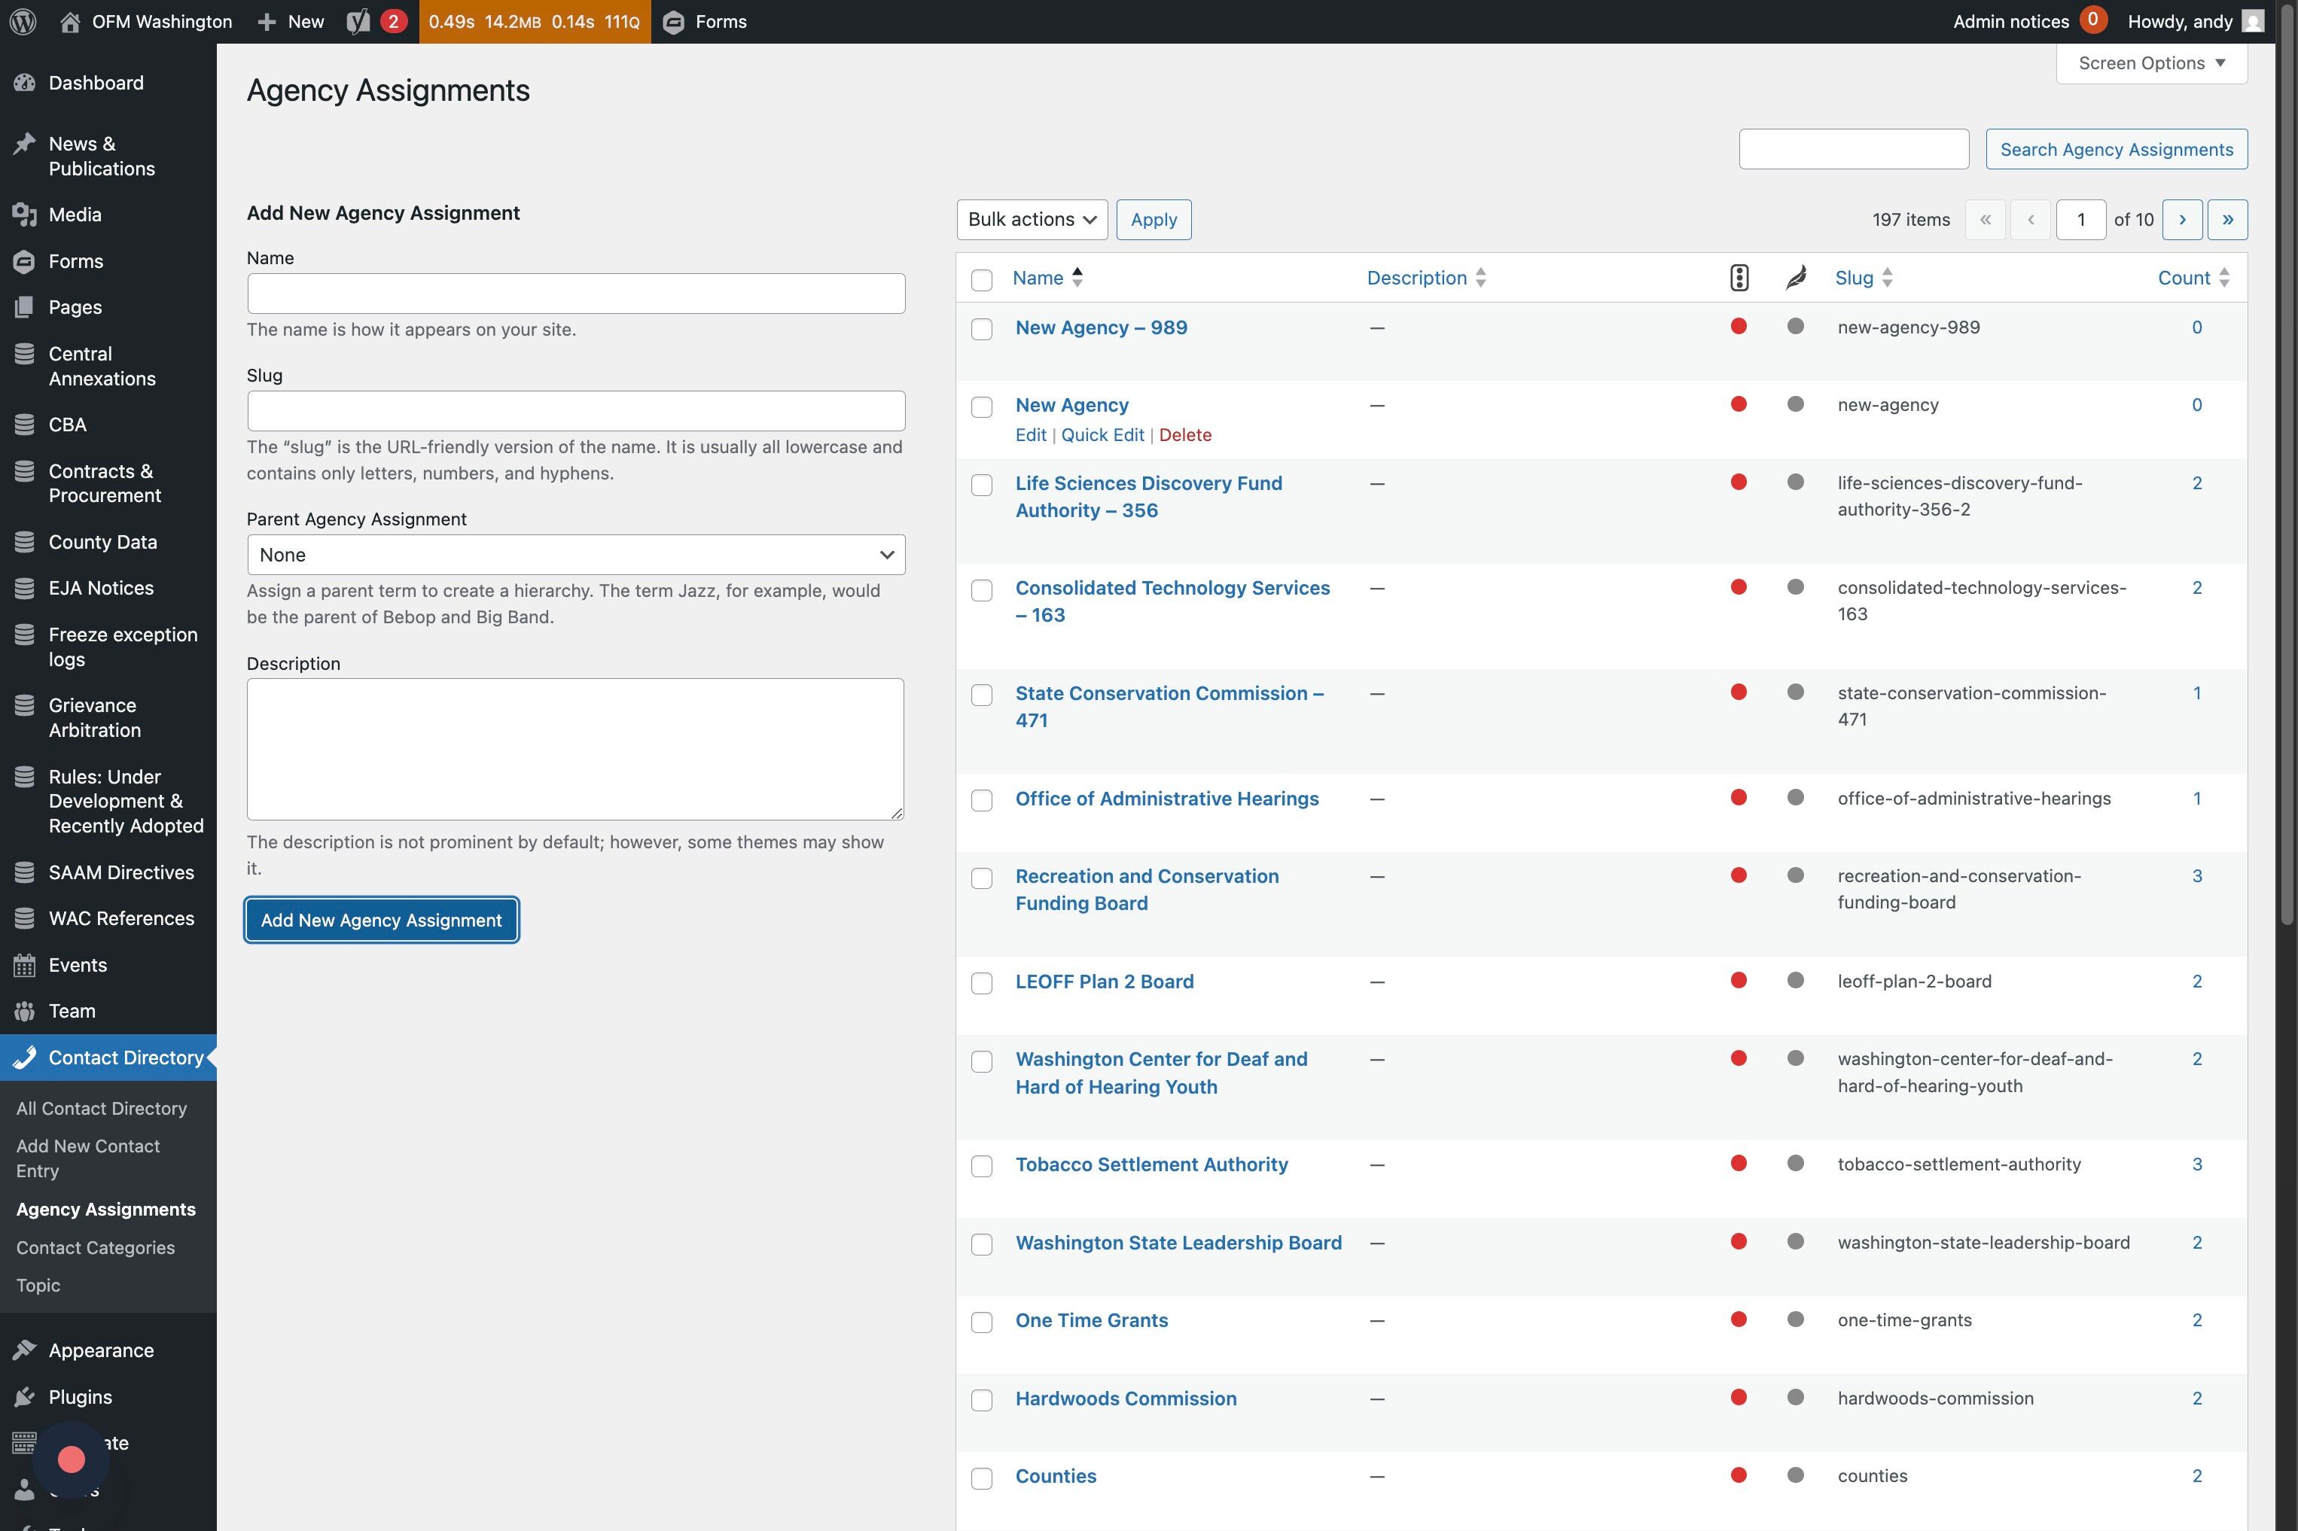Open the Topic submenu item
This screenshot has height=1531, width=2298.
[x=38, y=1286]
